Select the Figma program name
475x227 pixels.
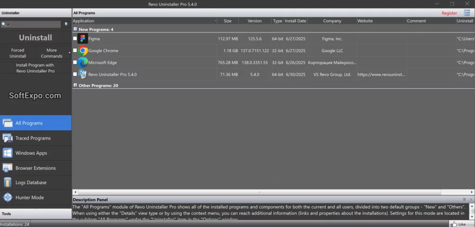94,39
